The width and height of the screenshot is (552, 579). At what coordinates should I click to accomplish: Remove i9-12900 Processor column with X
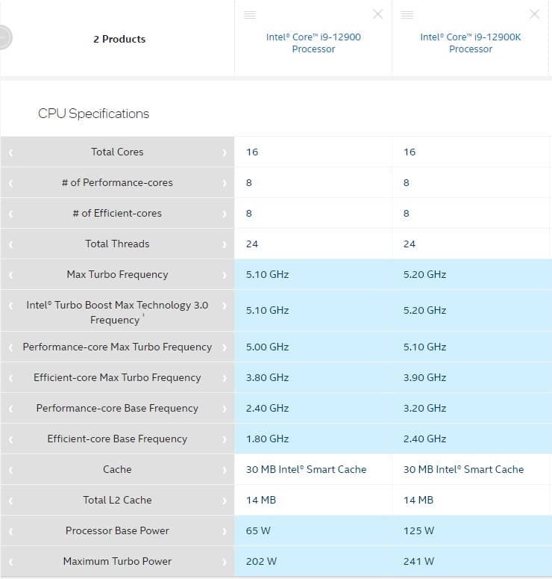(x=377, y=14)
